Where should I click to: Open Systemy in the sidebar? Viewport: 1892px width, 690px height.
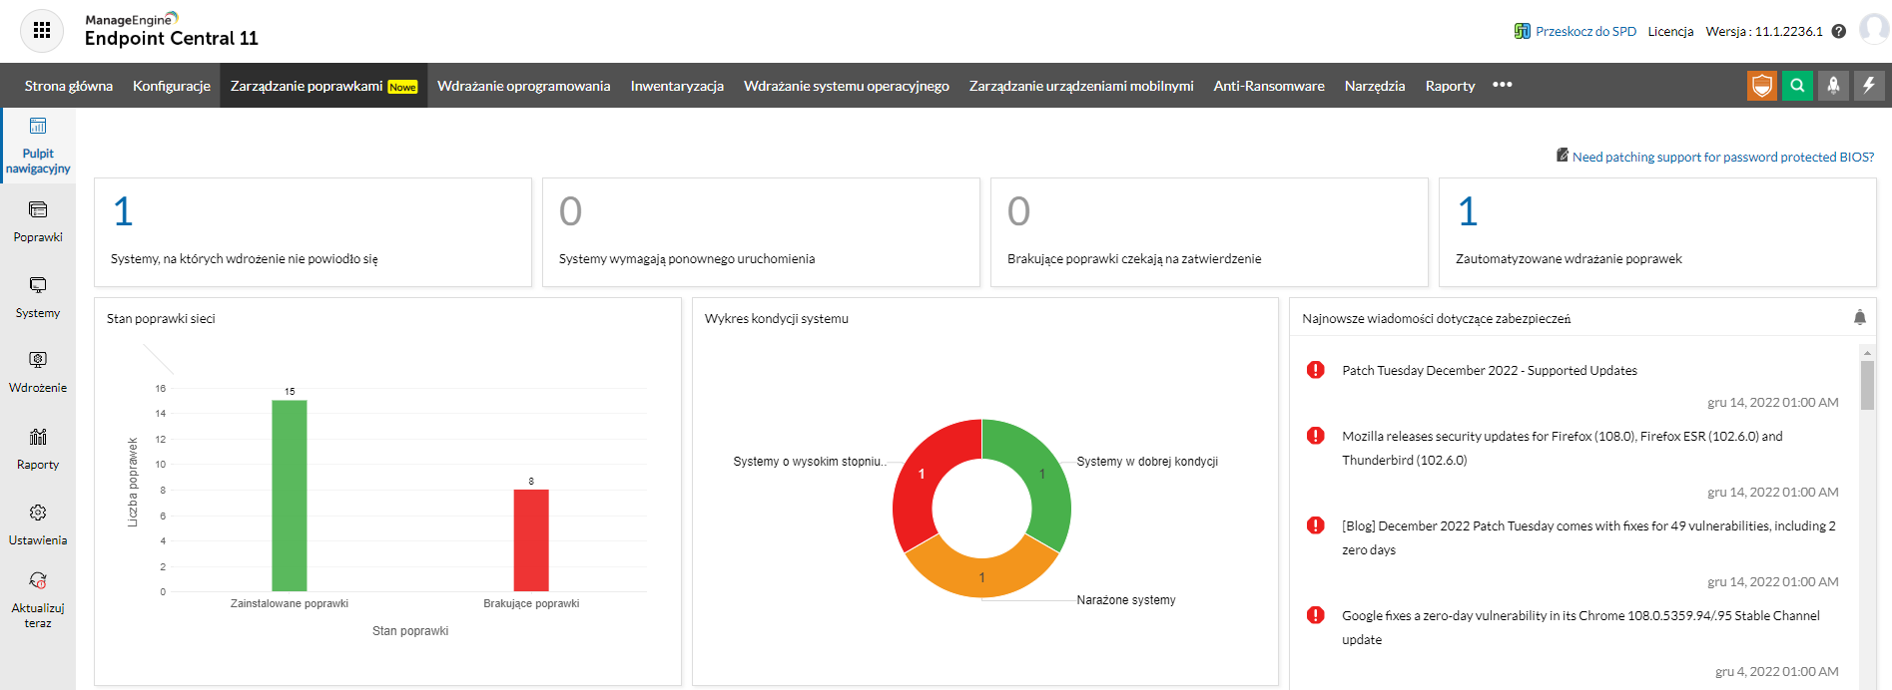38,297
